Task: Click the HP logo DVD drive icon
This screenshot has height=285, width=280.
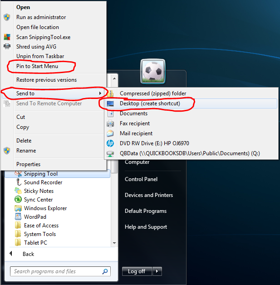Action: 110,143
